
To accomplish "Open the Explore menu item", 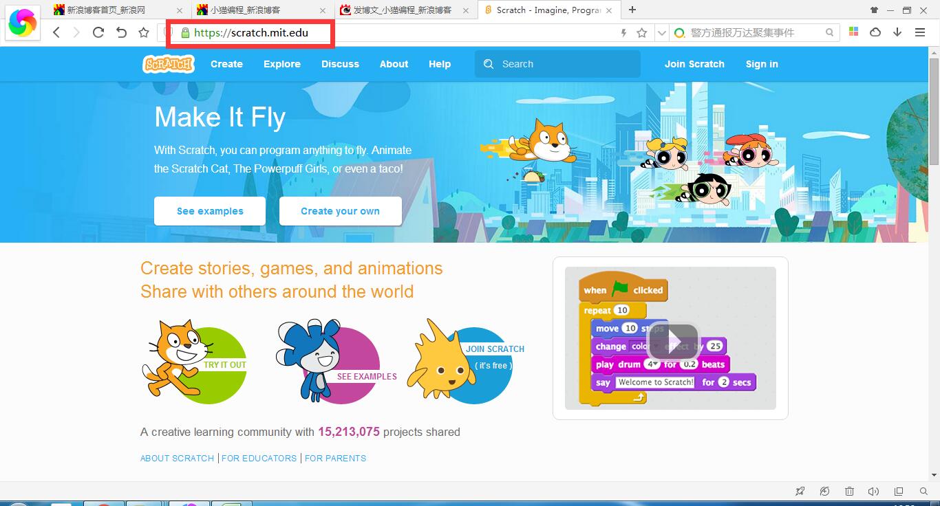I will click(282, 64).
